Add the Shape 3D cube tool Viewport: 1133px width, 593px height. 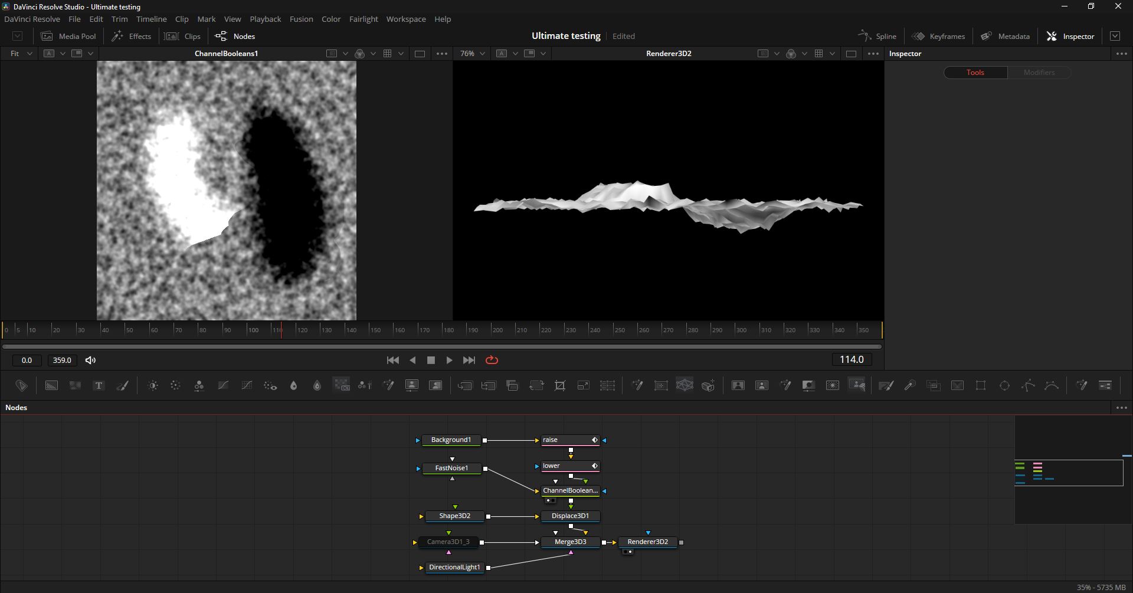click(x=708, y=385)
